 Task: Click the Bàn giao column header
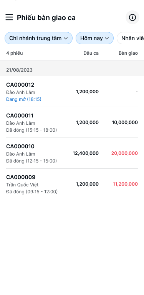click(128, 53)
